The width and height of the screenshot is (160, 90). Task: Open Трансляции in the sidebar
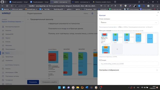click(x=9, y=57)
